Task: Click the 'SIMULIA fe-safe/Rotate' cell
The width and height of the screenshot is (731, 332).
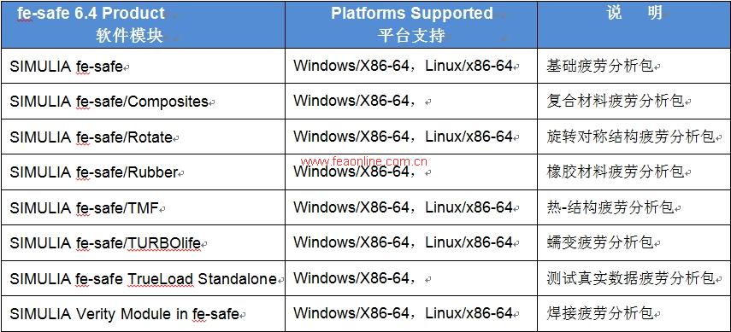Action: [x=143, y=137]
